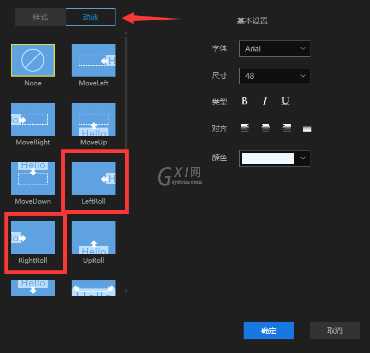Screen dimensions: 370x353
Task: Click the effects list scrollbar
Action: pos(126,93)
